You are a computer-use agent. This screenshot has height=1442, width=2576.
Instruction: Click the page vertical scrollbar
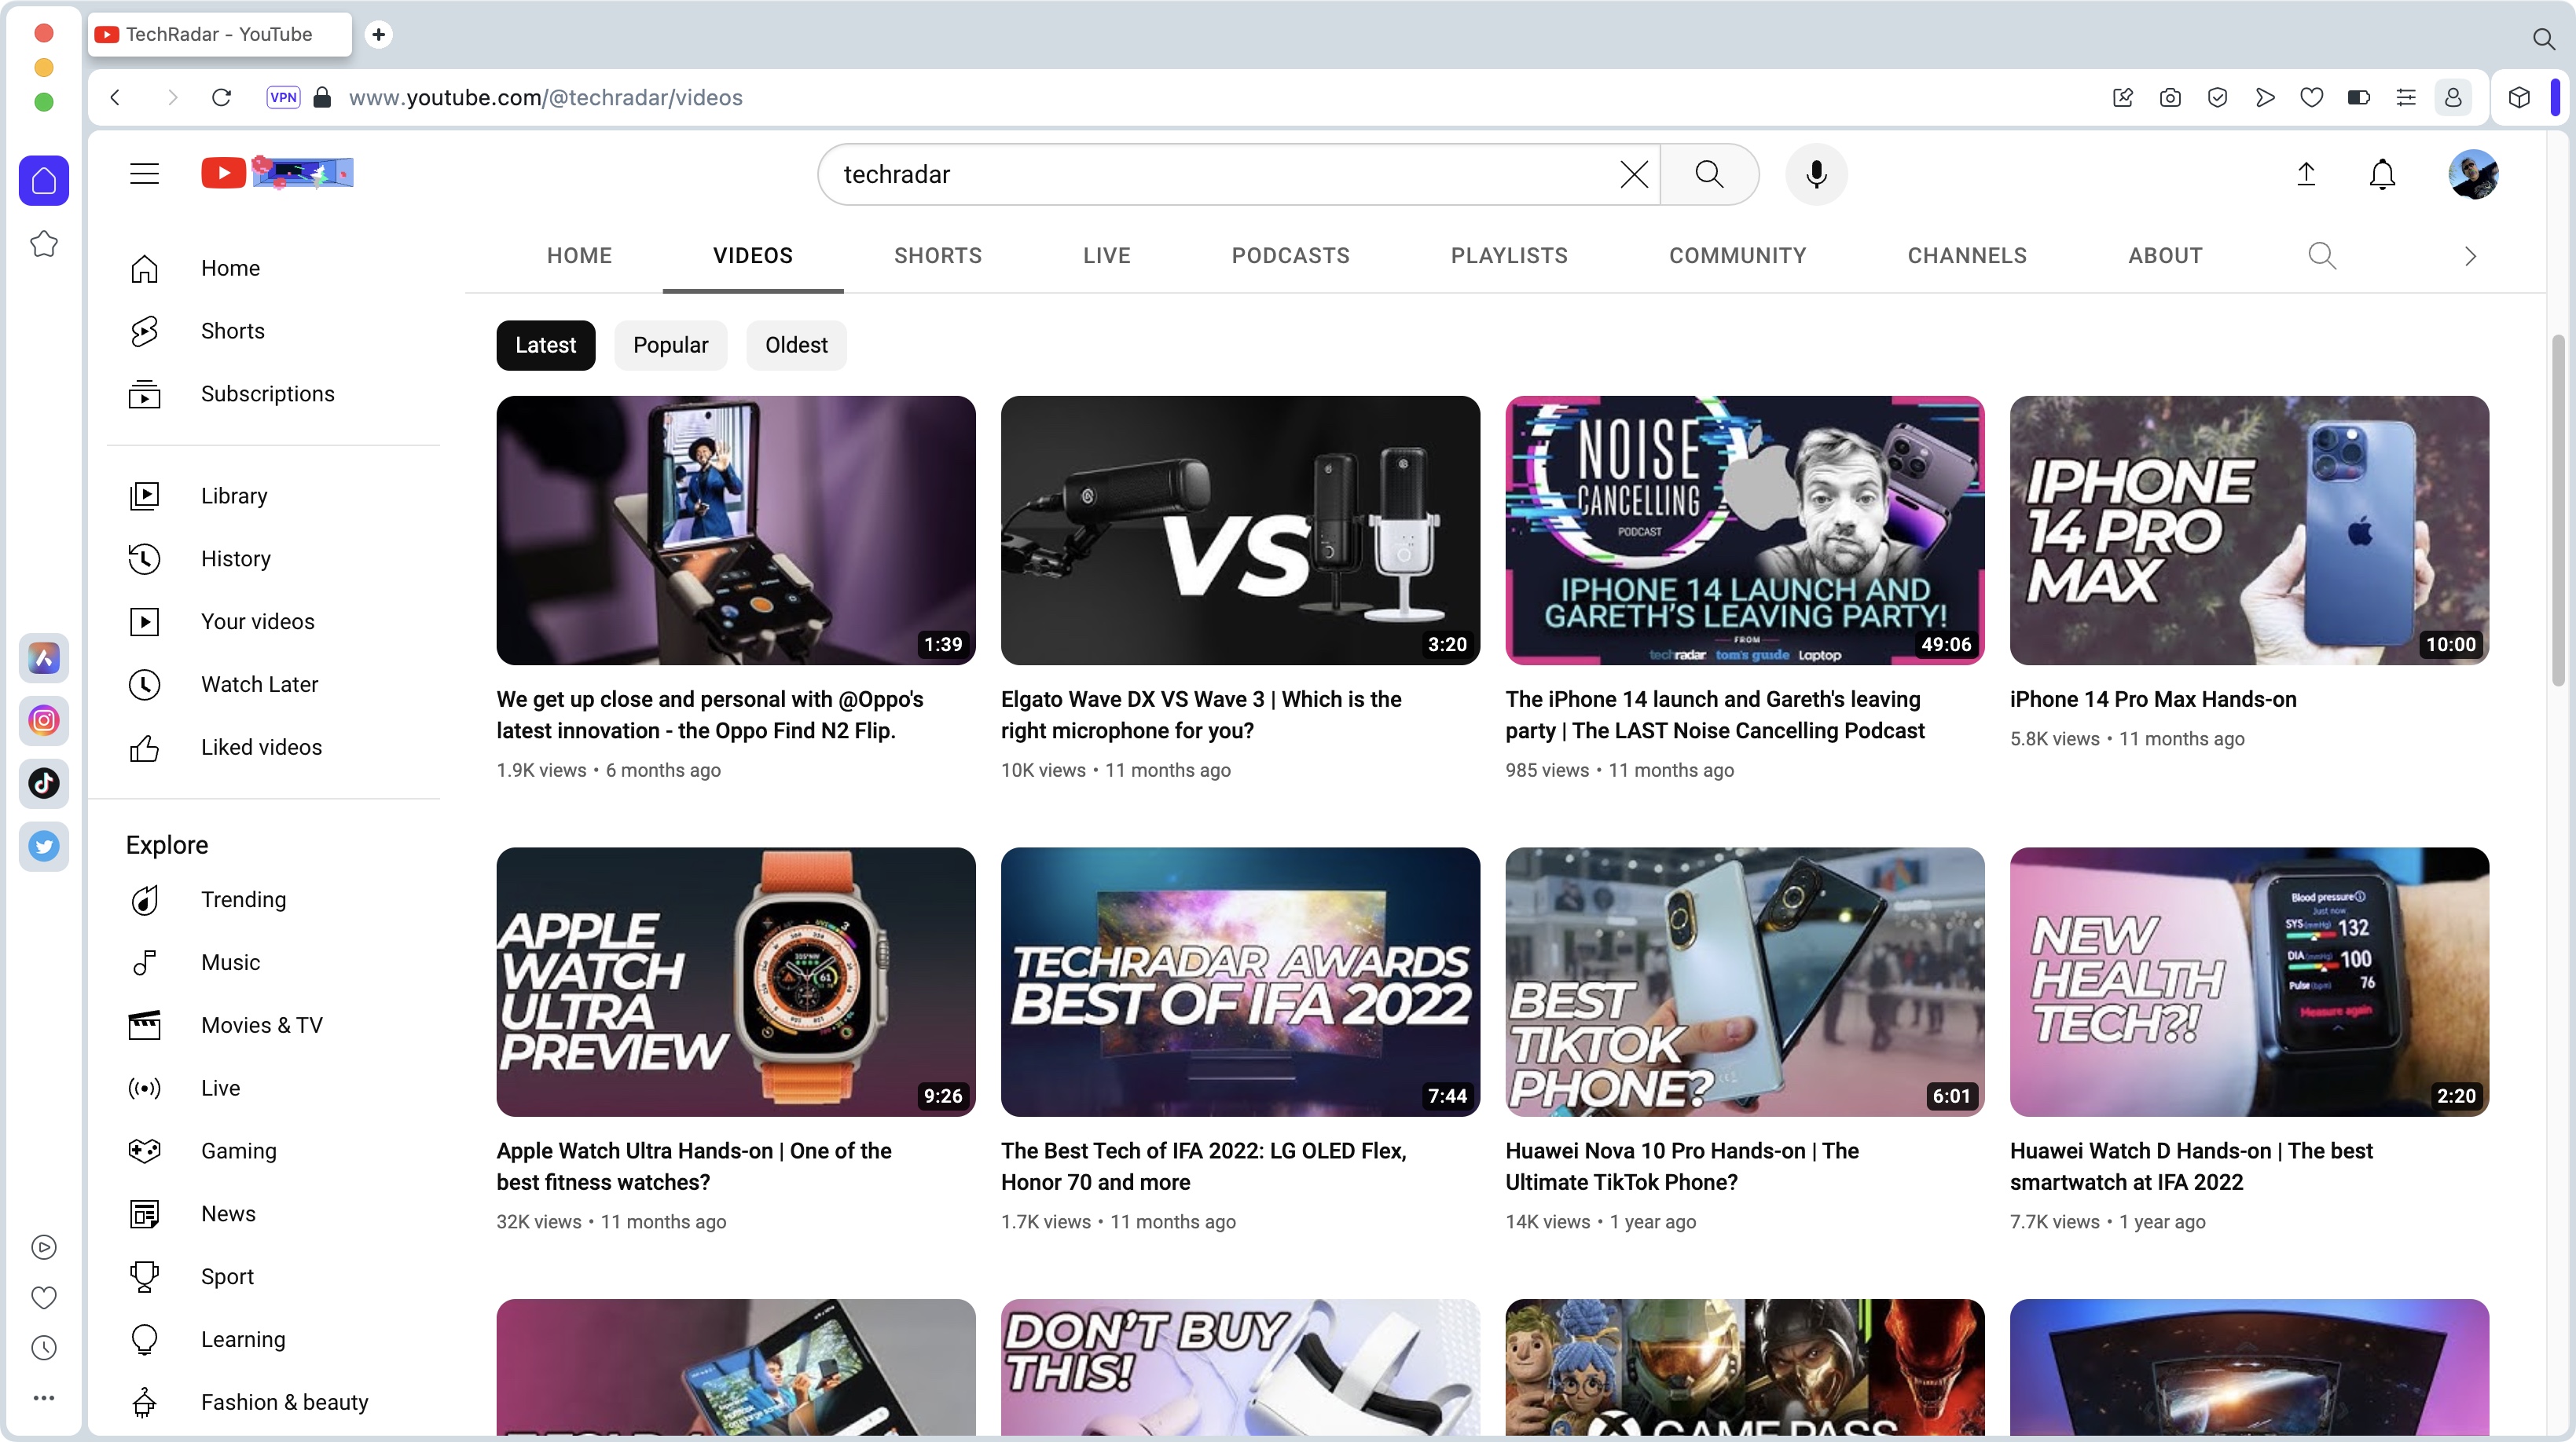(2558, 511)
